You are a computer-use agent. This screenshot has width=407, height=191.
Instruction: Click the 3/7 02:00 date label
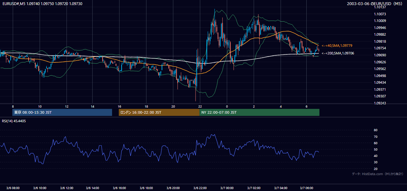click(x=253, y=188)
